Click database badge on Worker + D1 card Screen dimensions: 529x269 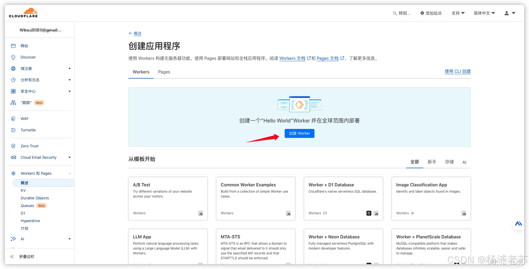point(369,213)
